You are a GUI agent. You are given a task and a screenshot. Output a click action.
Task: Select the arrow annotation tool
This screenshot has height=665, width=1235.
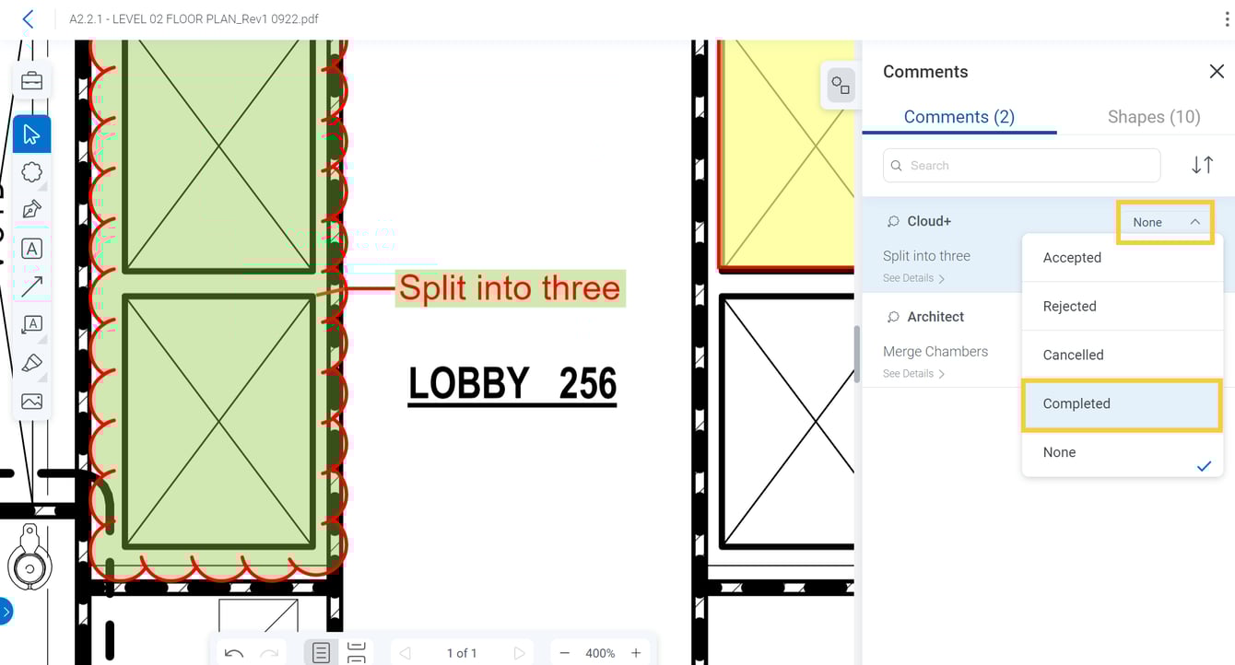[x=31, y=286]
